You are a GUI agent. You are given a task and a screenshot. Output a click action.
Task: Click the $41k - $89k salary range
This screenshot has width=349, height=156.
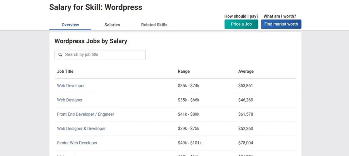pyautogui.click(x=188, y=114)
